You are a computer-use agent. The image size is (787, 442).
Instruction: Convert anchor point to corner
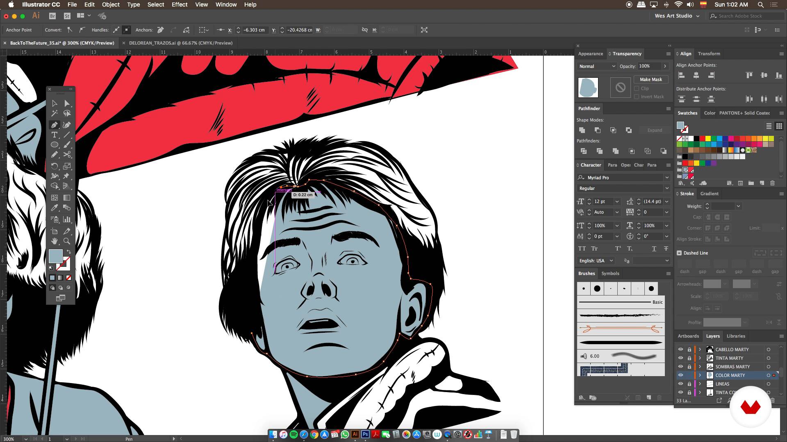(x=70, y=30)
